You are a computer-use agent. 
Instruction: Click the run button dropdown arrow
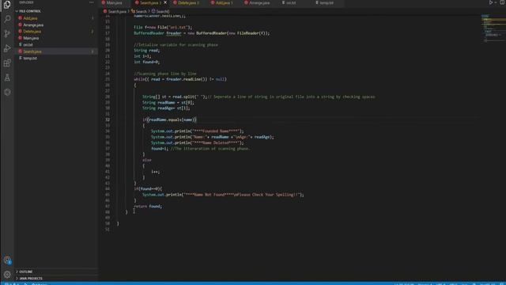coord(496,2)
